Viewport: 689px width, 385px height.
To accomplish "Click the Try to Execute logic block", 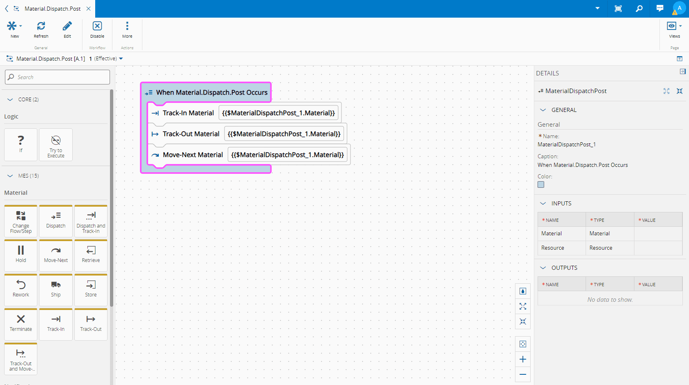I will [x=56, y=145].
